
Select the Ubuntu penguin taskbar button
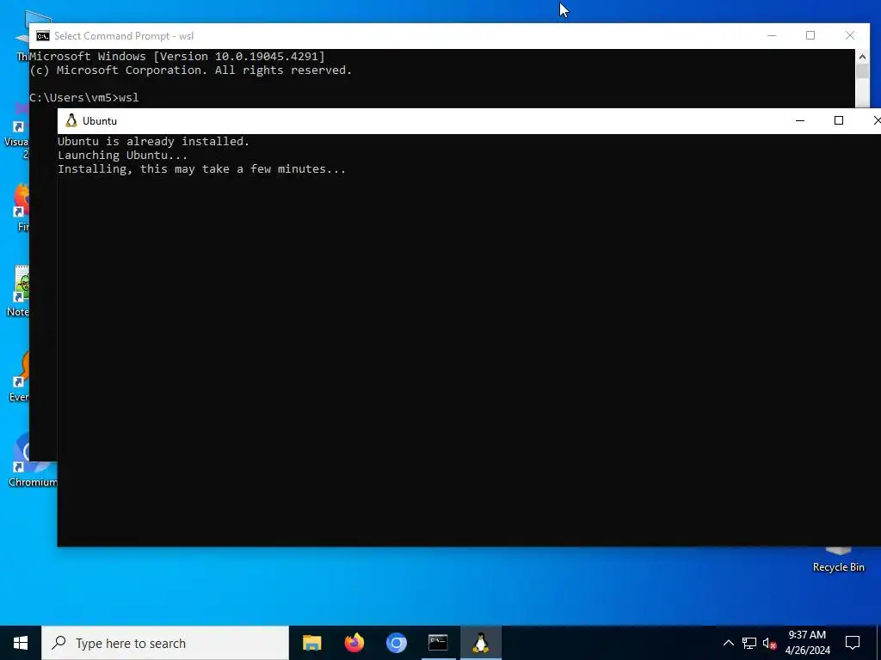point(480,643)
